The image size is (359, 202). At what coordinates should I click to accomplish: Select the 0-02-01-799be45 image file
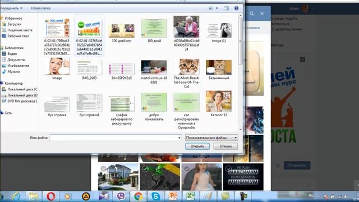pyautogui.click(x=57, y=36)
